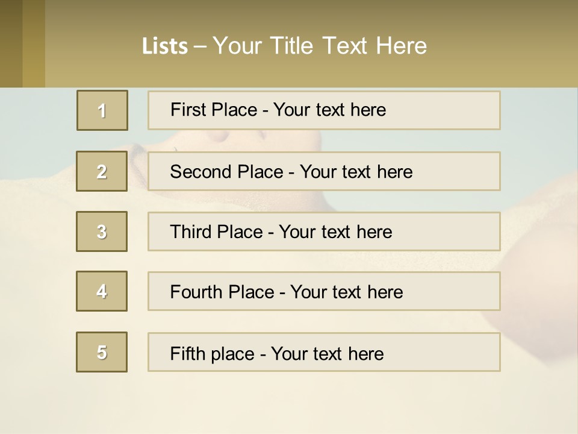Select the 'Your Title Text Here' title text
This screenshot has height=434, width=578.
pos(320,46)
